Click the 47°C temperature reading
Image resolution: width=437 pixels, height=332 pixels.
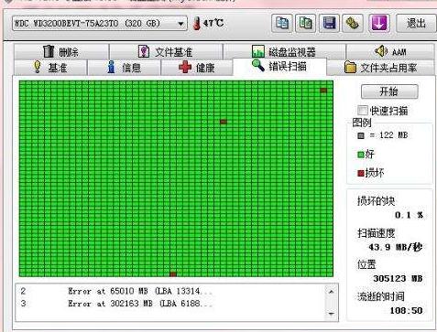(213, 23)
